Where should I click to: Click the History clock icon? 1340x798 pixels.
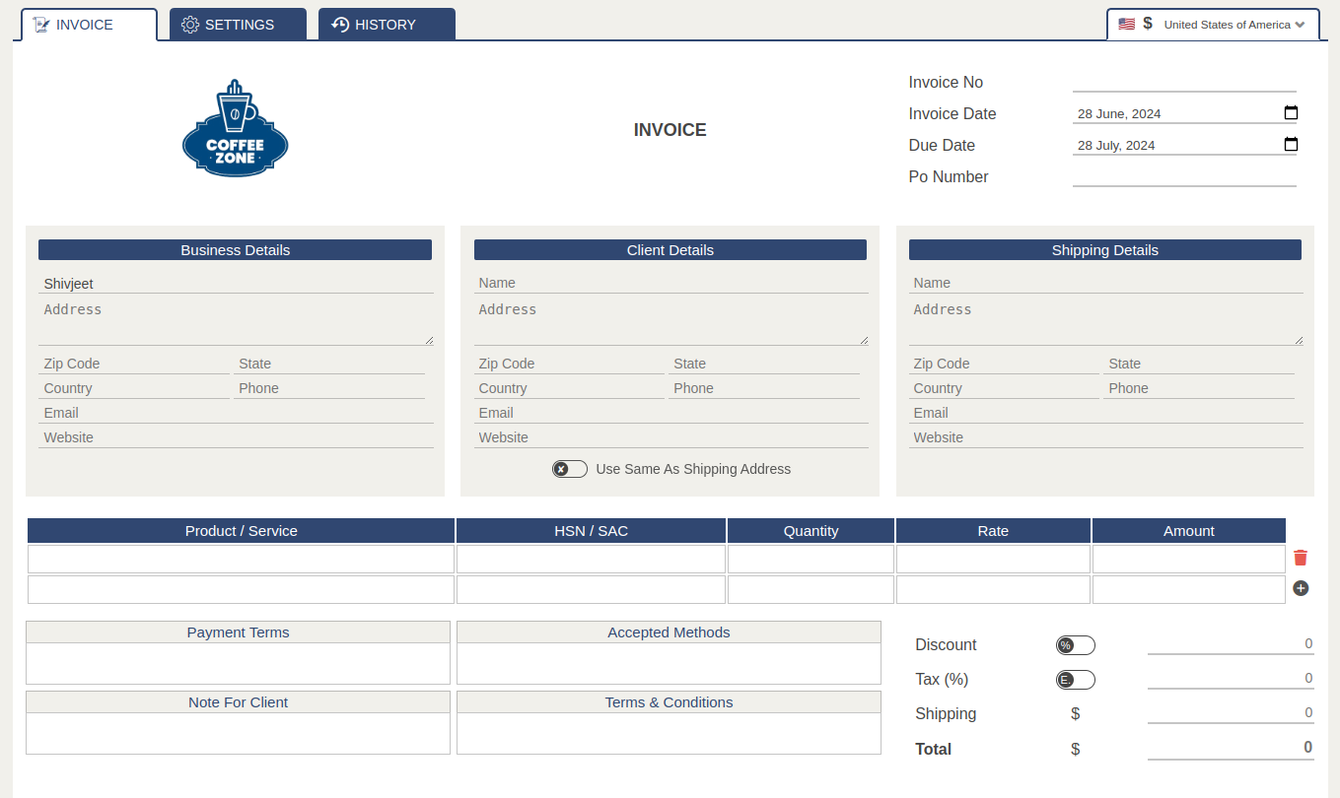[339, 24]
